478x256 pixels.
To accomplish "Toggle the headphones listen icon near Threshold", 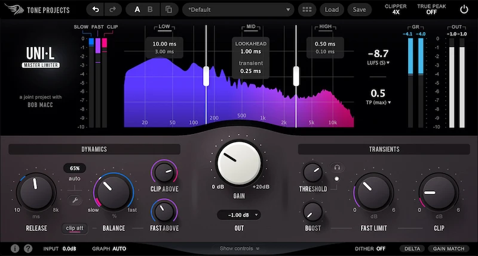I will tap(337, 167).
